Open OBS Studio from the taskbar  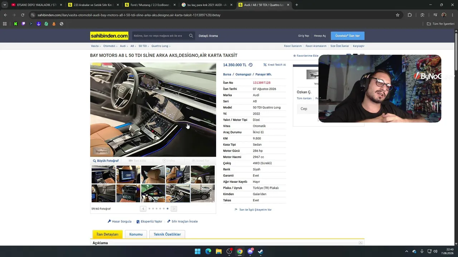point(229,251)
